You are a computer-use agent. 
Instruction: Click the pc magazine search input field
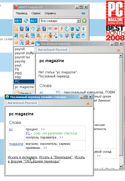pyautogui.click(x=24, y=87)
